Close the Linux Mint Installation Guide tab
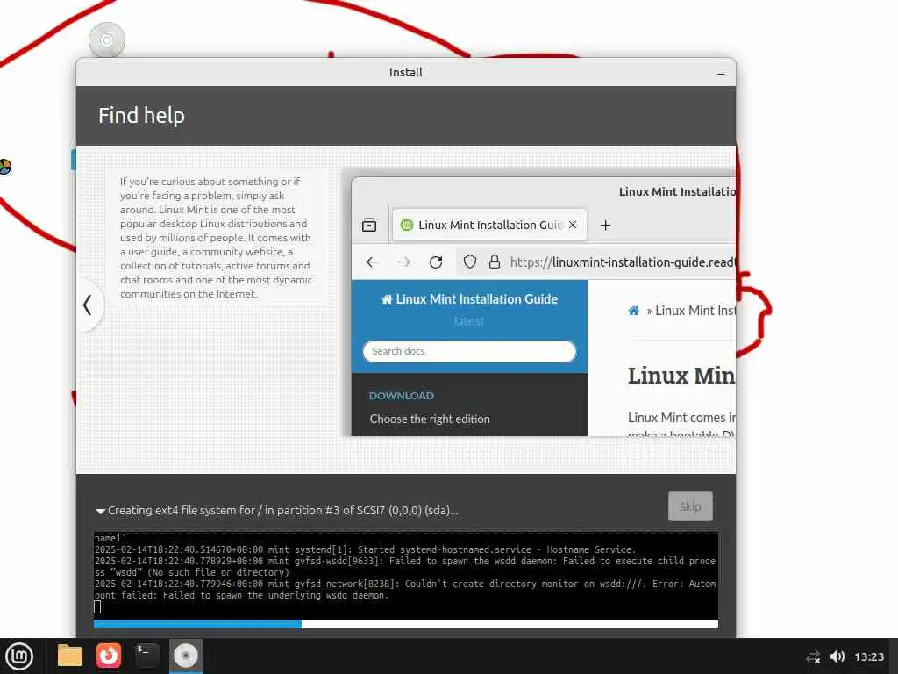This screenshot has width=898, height=674. (x=572, y=225)
